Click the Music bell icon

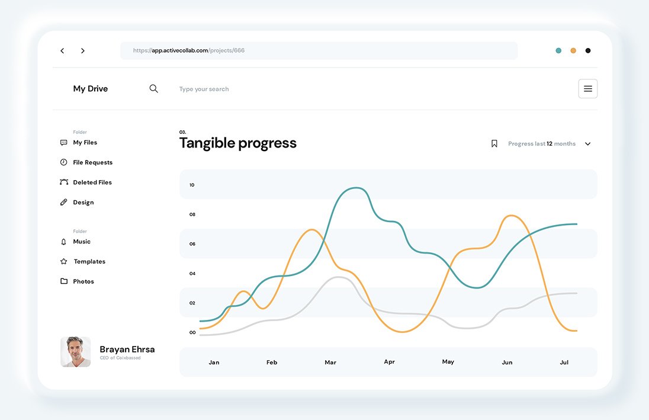point(64,242)
